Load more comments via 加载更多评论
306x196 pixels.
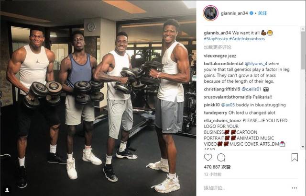(x=218, y=47)
